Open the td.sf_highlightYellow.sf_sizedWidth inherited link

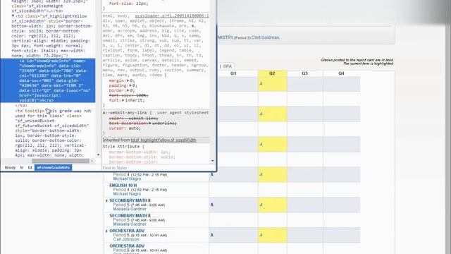click(163, 140)
